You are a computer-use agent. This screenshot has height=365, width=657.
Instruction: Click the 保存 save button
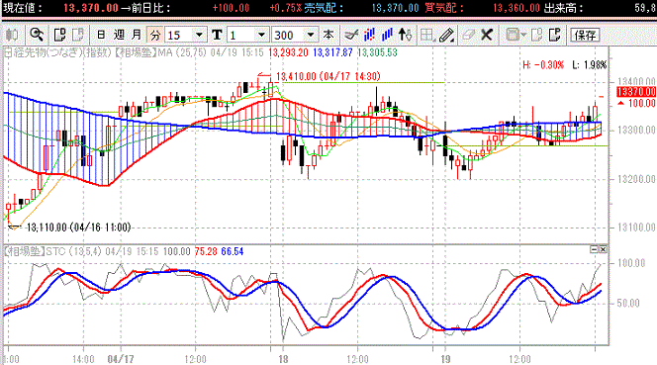tap(585, 36)
